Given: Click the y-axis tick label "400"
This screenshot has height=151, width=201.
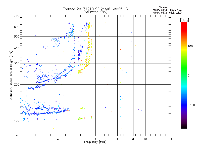Looking at the screenshot, I should (17, 48).
